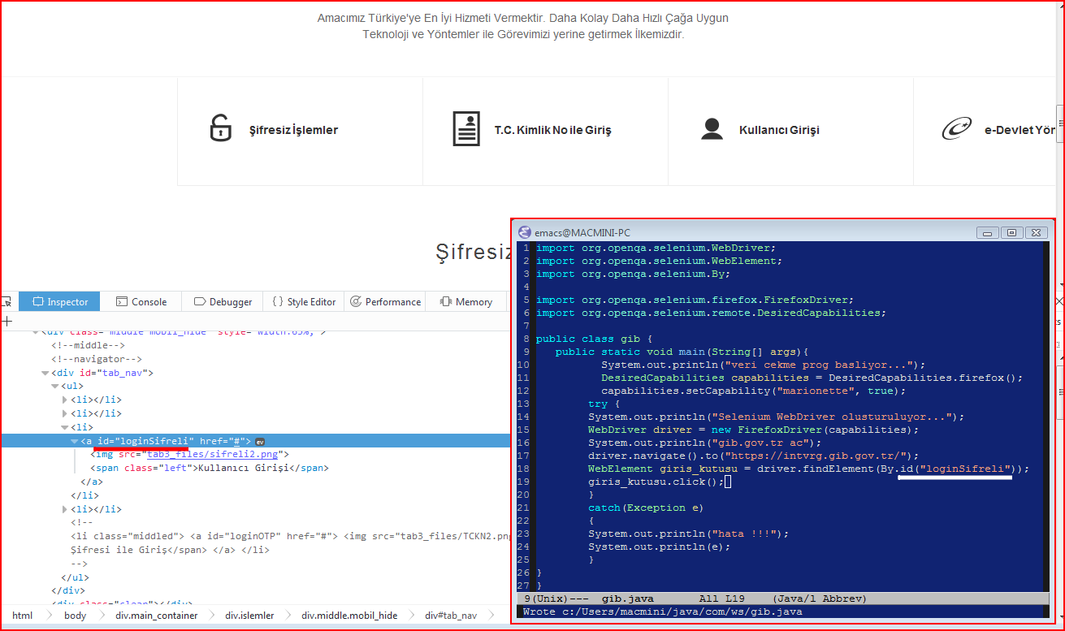
Task: Expand the first collapsed li node
Action: point(65,400)
